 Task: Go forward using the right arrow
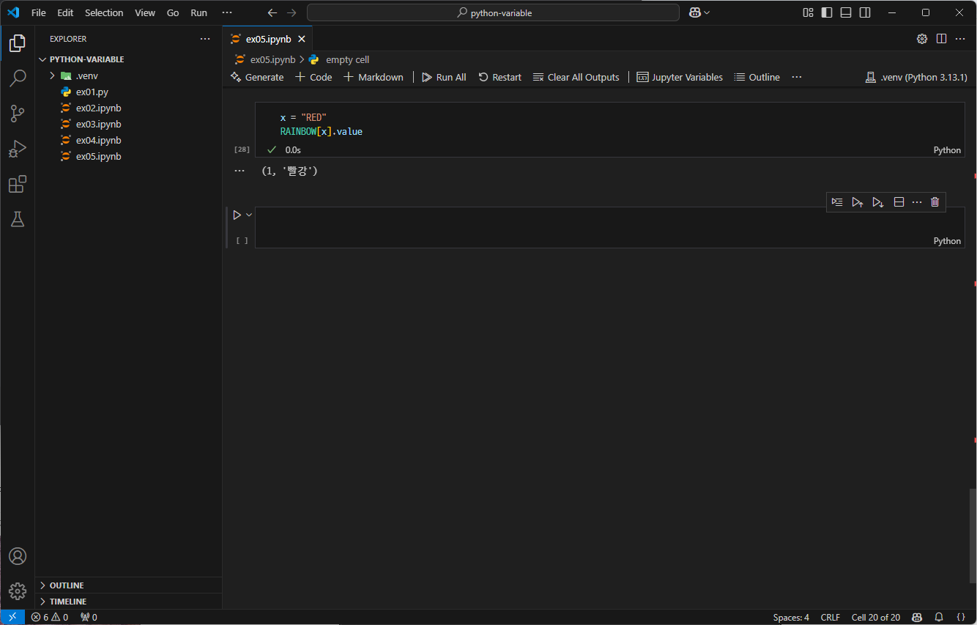292,12
